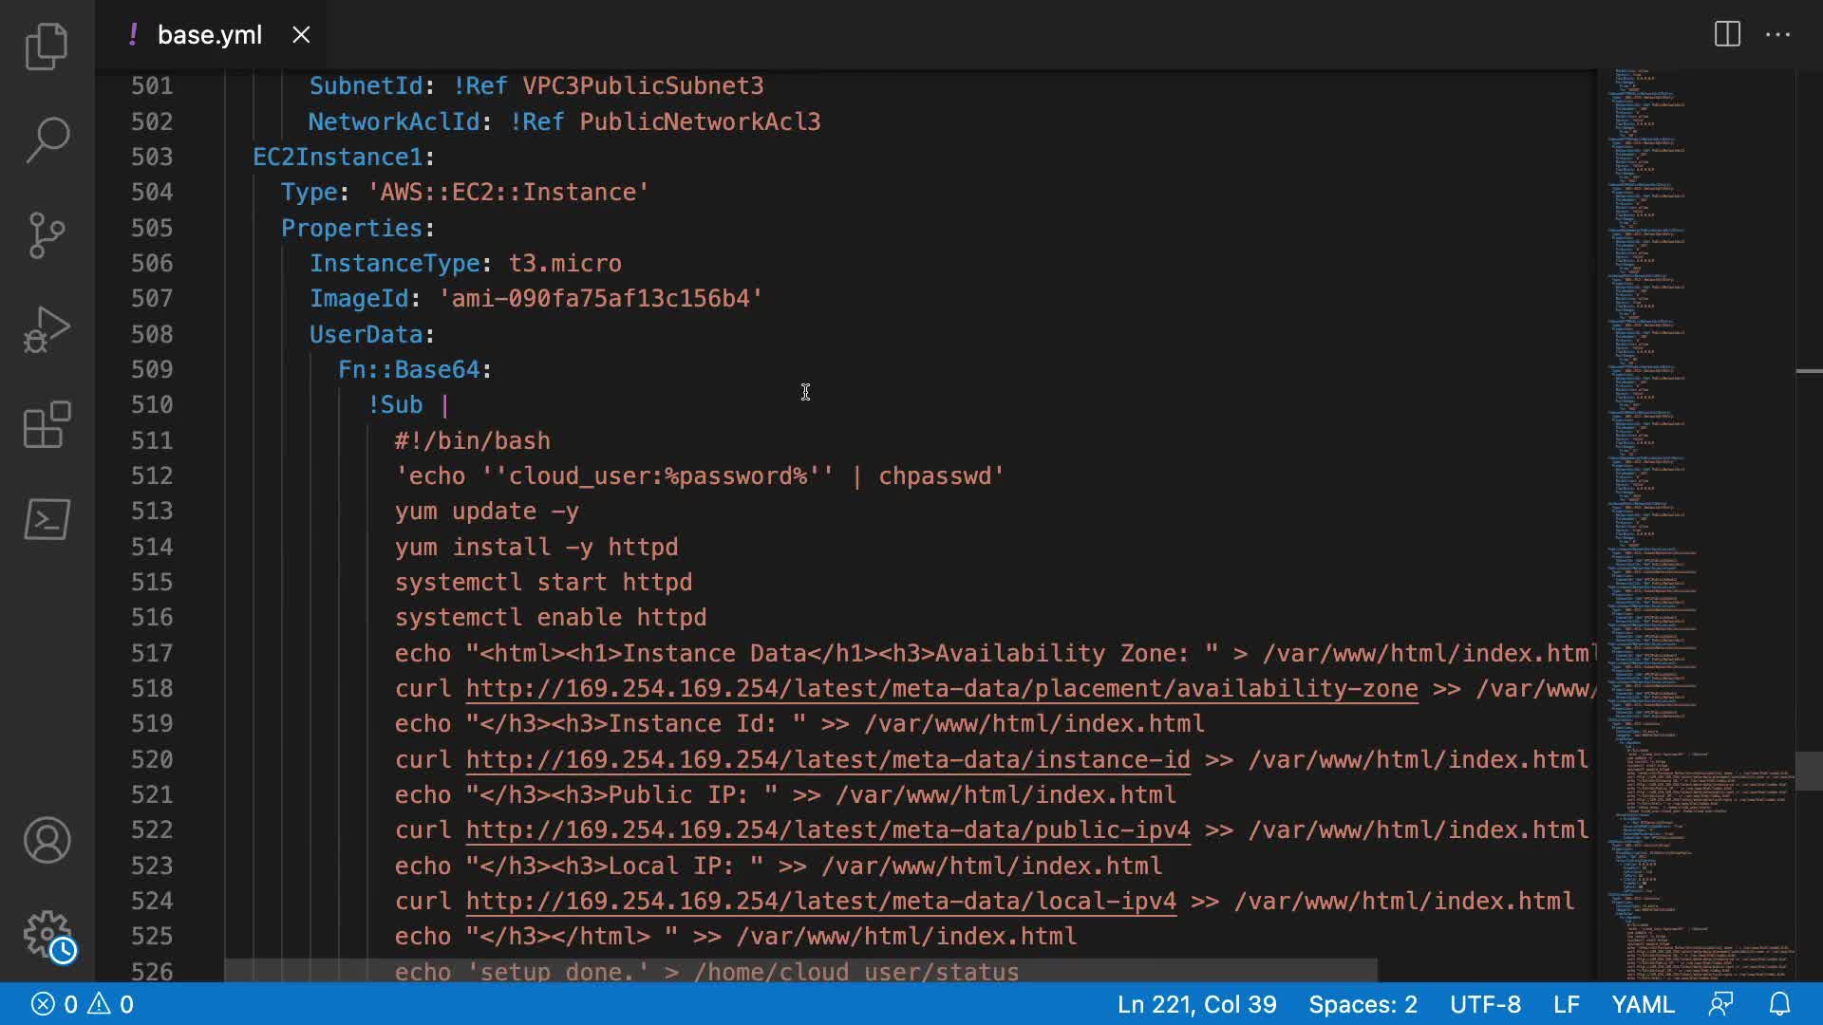
Task: Select the base.yml editor tab
Action: coord(209,35)
